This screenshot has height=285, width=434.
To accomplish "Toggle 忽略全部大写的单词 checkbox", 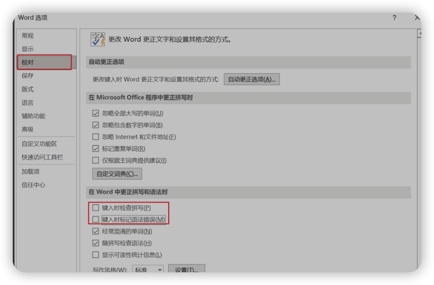I will point(96,114).
